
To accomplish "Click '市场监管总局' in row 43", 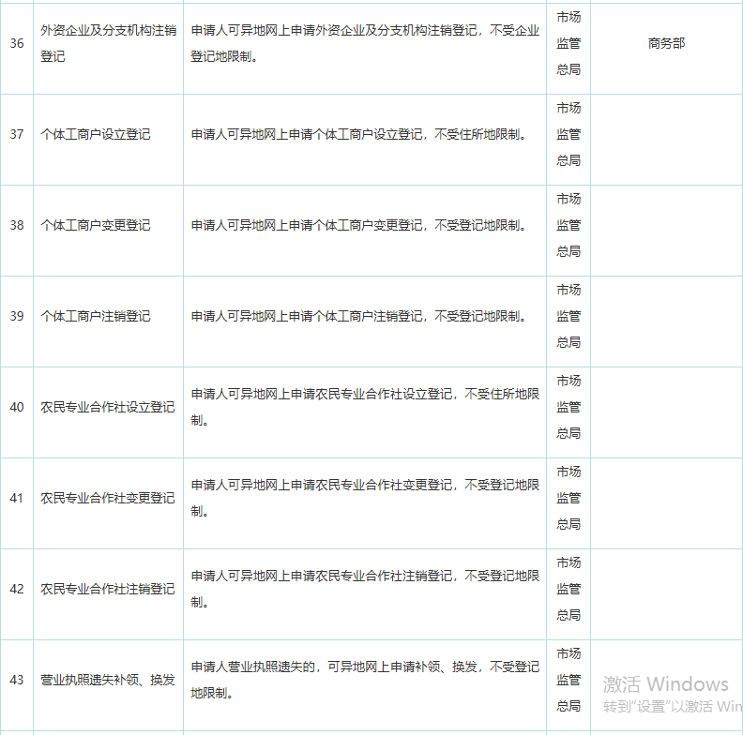I will click(x=569, y=680).
